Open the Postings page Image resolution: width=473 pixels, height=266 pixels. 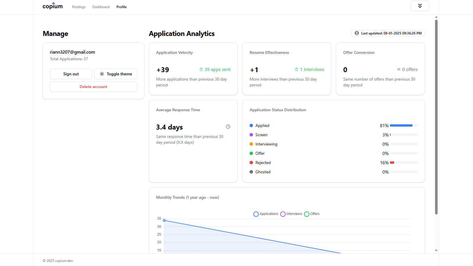79,7
